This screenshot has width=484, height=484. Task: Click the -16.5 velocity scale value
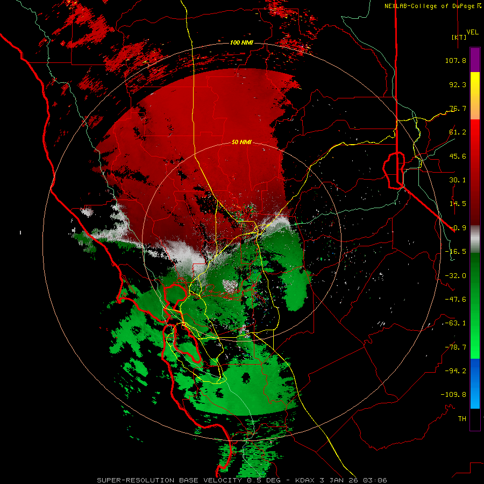(455, 252)
